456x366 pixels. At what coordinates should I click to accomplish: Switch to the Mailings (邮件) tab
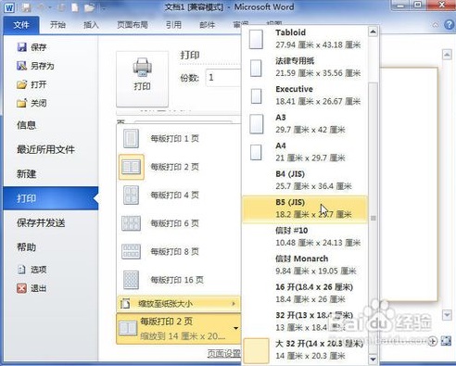[207, 25]
